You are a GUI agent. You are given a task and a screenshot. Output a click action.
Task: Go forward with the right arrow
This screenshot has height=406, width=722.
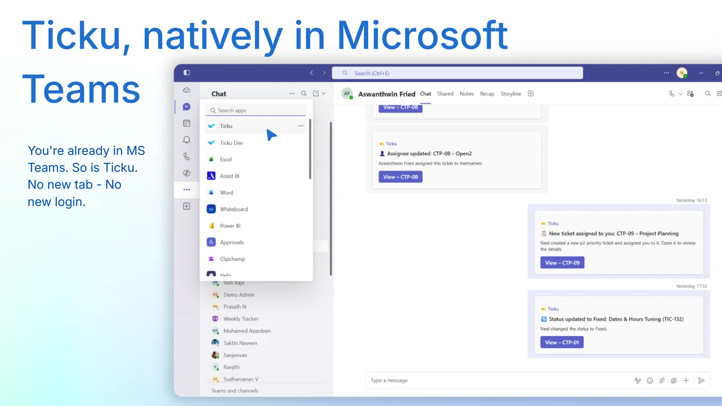click(324, 73)
